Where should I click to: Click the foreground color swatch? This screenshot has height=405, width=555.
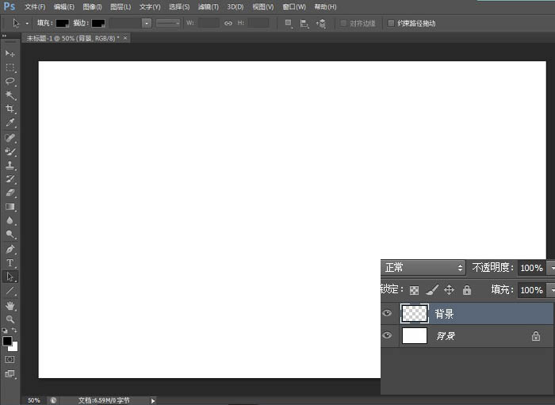point(7,341)
